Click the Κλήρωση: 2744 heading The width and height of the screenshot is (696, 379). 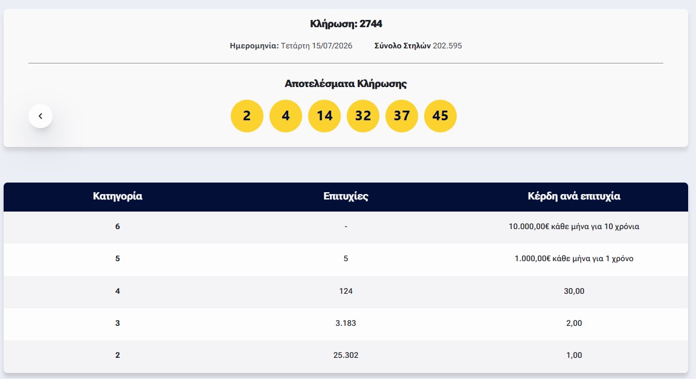[x=346, y=24]
